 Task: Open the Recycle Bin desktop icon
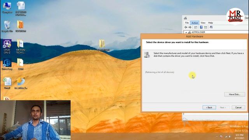click(x=7, y=26)
